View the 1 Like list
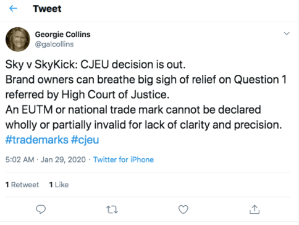299x225 pixels. pyautogui.click(x=59, y=185)
